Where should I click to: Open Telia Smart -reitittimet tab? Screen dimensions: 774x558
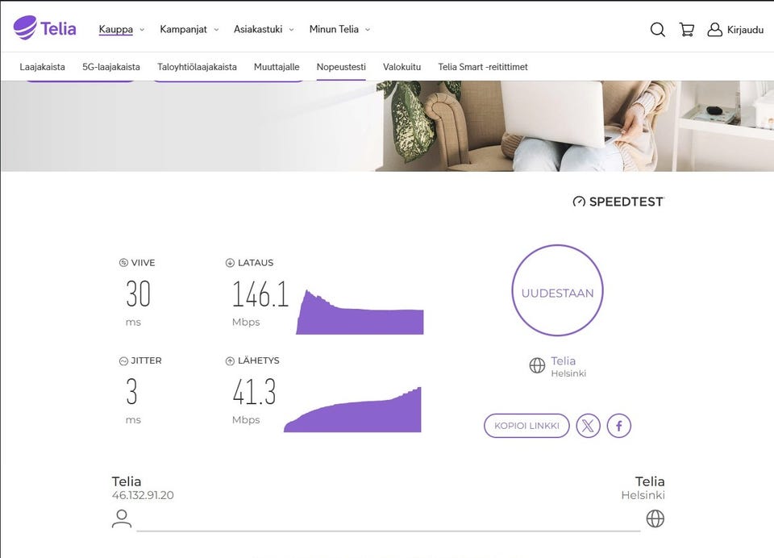[483, 67]
